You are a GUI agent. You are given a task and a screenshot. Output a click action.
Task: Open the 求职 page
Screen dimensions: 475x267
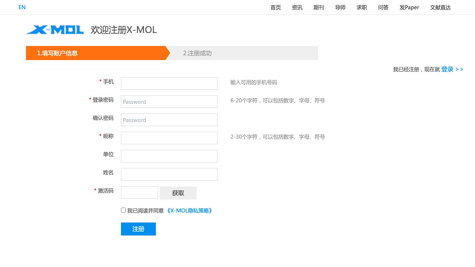pos(362,7)
